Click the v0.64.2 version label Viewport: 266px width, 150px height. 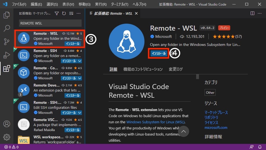click(x=208, y=28)
